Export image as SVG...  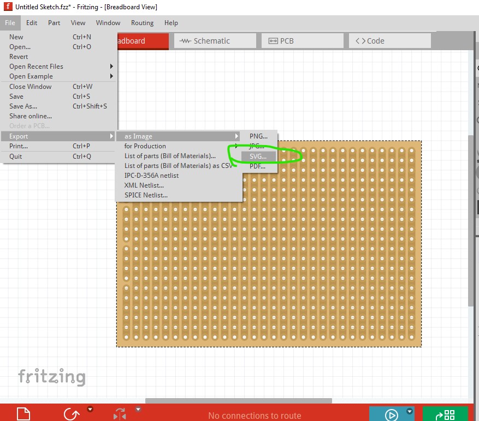(x=258, y=156)
